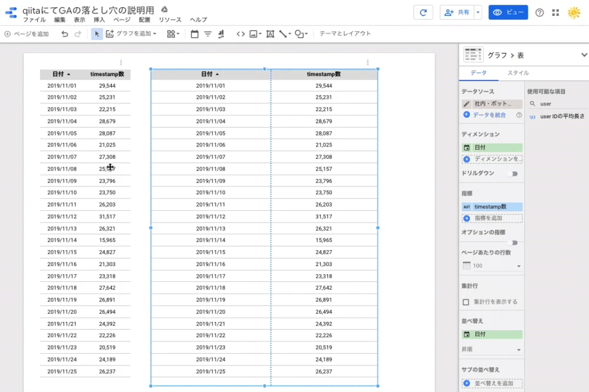Open the File menu
The height and width of the screenshot is (392, 589).
[34, 19]
